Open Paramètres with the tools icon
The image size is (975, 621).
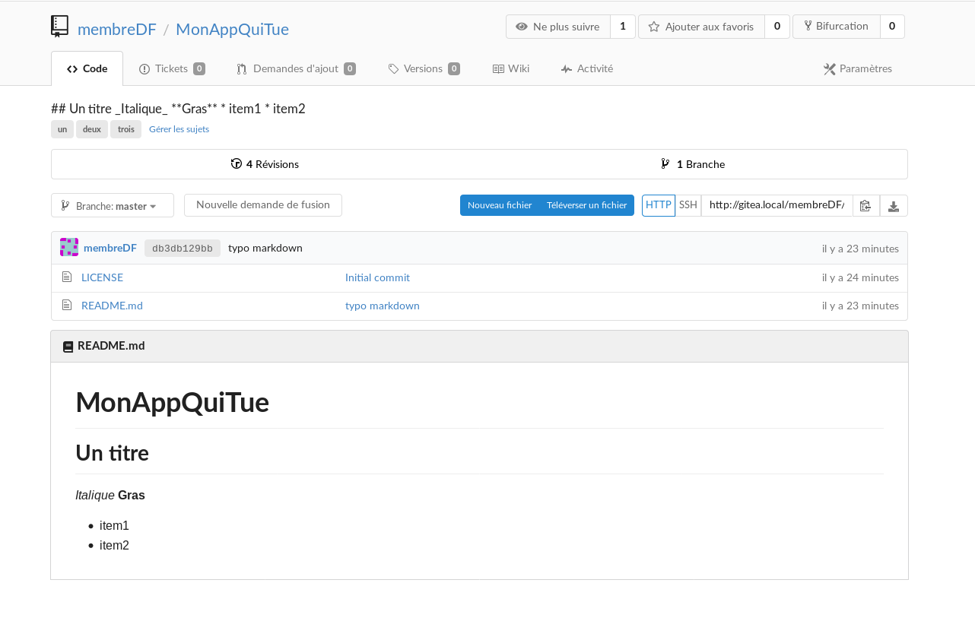point(830,69)
